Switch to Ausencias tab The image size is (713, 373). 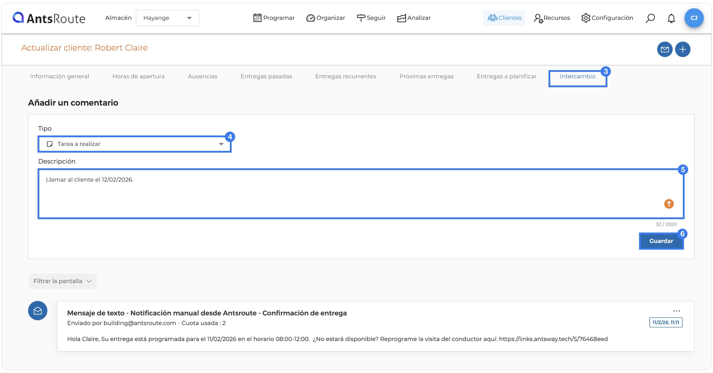pyautogui.click(x=203, y=76)
